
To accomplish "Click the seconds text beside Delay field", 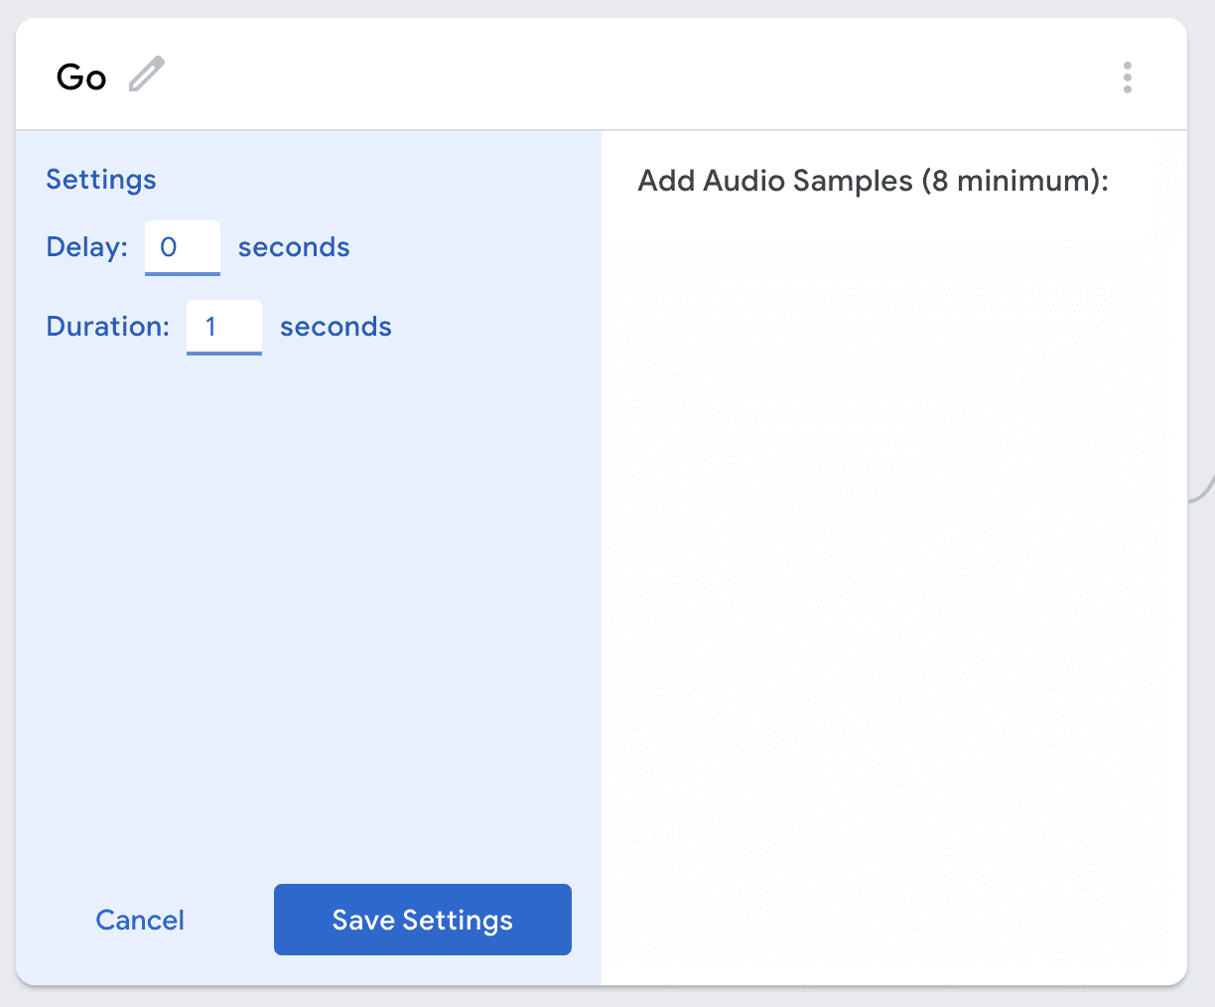I will point(294,247).
